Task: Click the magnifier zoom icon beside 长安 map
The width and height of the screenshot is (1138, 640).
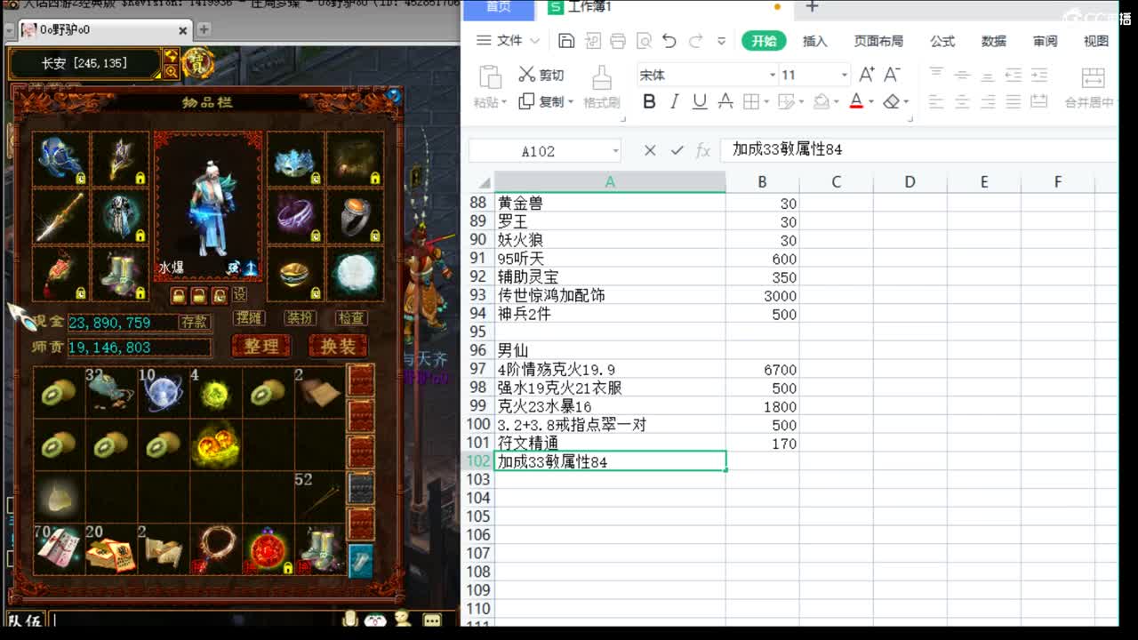Action: [x=171, y=70]
